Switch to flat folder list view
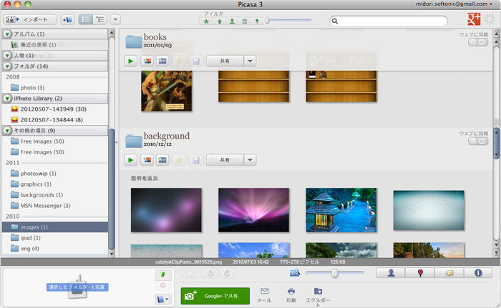The height and width of the screenshot is (308, 501). (x=85, y=19)
